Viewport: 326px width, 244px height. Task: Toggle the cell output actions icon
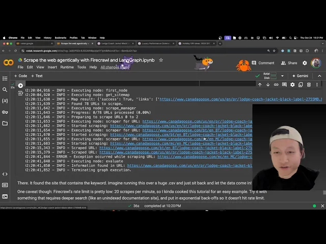tap(20, 93)
